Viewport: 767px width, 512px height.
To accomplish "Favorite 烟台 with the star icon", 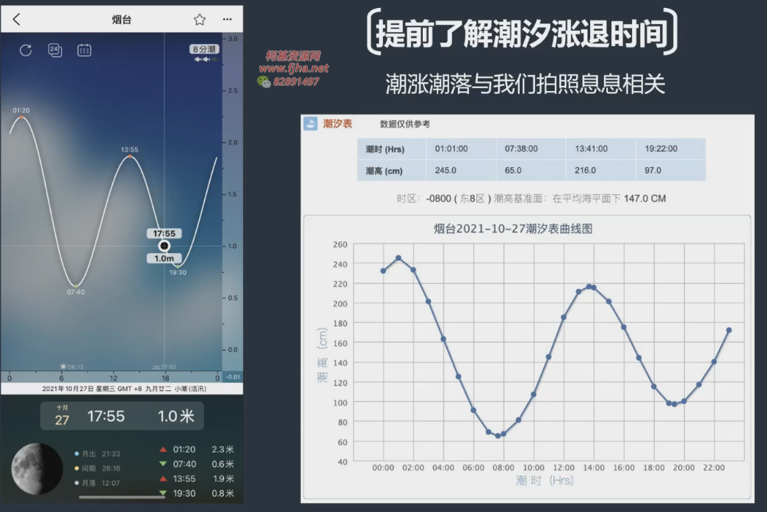I will coord(200,20).
